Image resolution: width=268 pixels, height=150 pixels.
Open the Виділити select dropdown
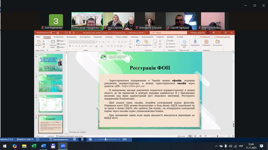(x=171, y=47)
